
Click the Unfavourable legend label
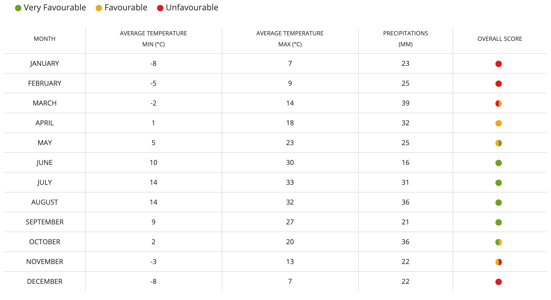(x=192, y=8)
